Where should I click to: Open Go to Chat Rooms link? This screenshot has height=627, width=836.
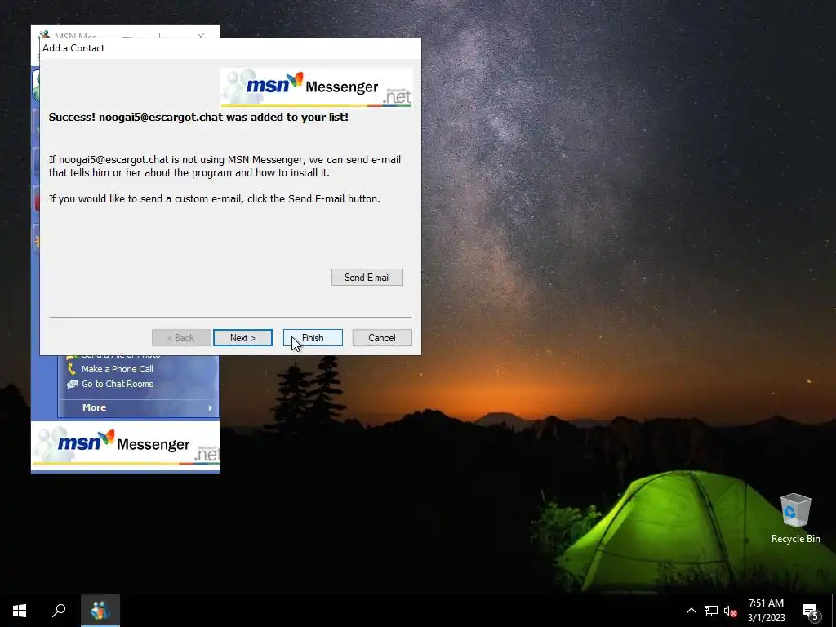(118, 384)
